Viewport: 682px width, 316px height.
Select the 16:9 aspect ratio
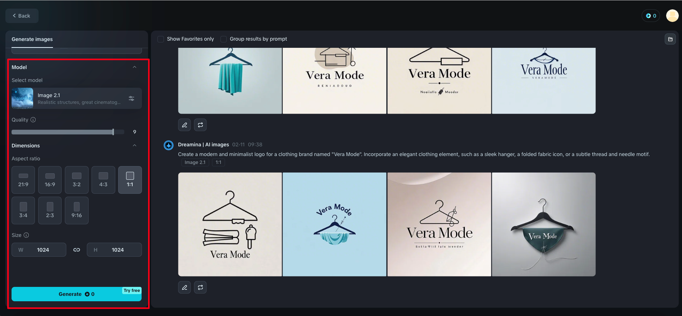click(x=50, y=180)
